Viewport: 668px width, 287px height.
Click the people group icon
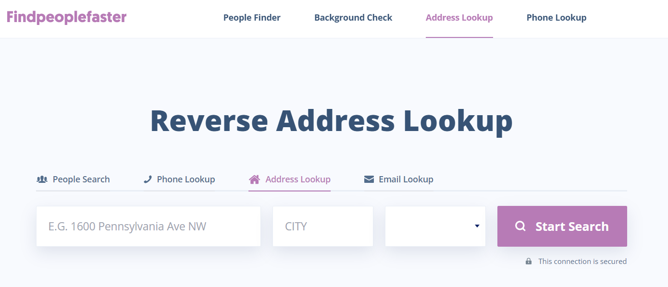pyautogui.click(x=42, y=179)
